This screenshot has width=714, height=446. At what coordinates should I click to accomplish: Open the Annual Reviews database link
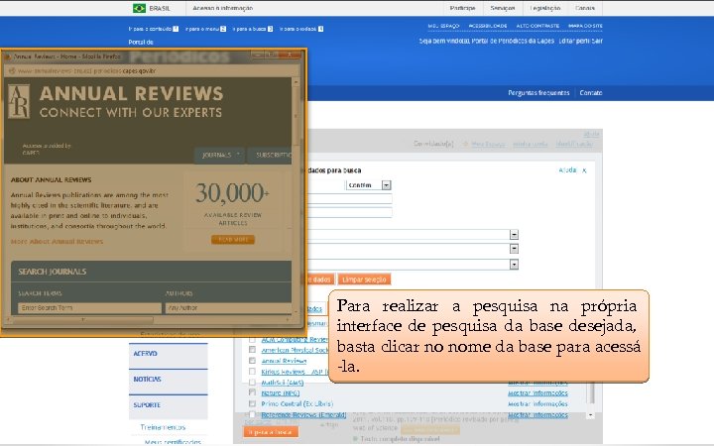pos(284,361)
